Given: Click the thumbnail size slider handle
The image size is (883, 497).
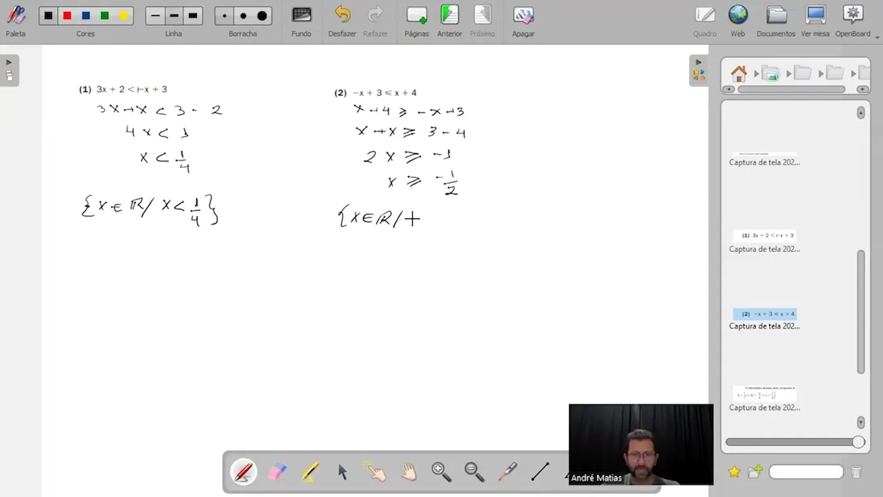Looking at the screenshot, I should pos(858,442).
